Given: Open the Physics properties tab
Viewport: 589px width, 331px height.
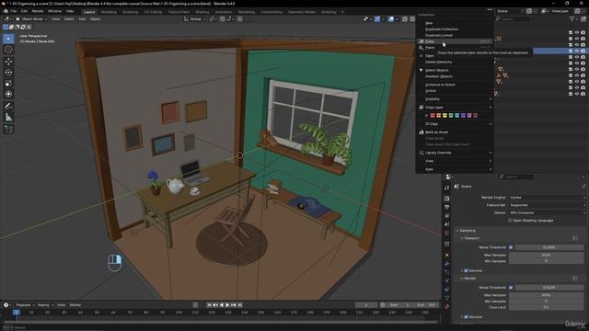Looking at the screenshot, I should 446,280.
